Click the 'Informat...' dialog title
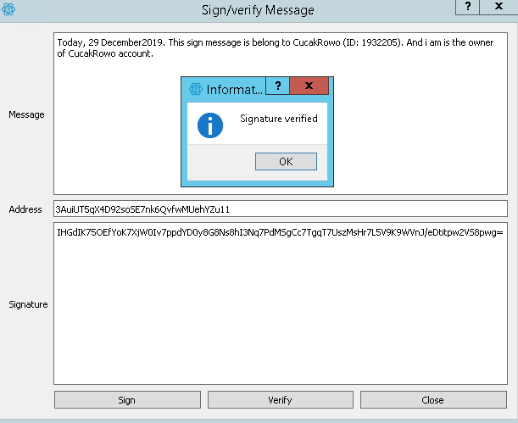The height and width of the screenshot is (423, 518). tap(234, 90)
